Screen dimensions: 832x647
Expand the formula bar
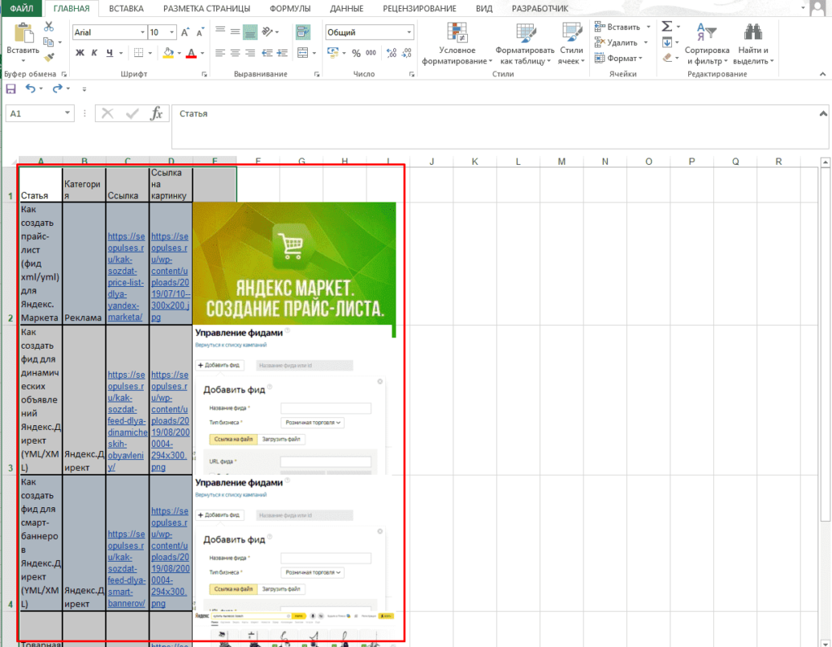click(823, 113)
